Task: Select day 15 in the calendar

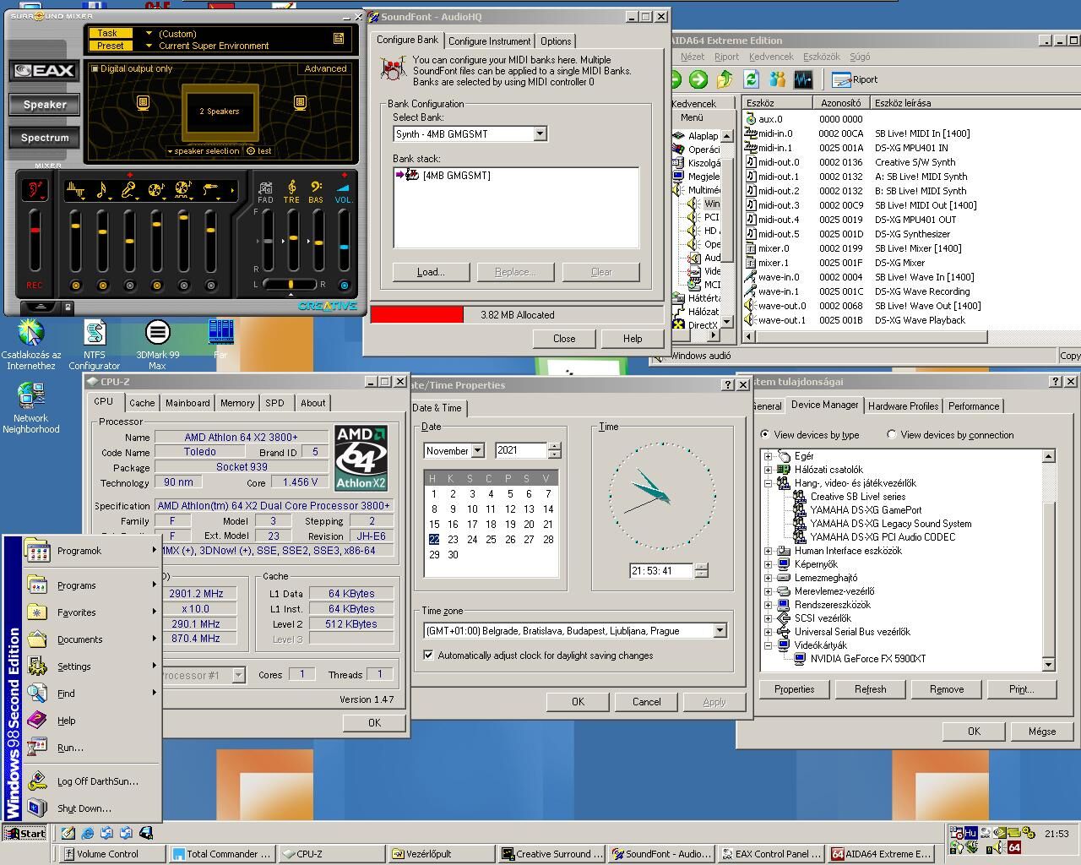Action: [434, 525]
